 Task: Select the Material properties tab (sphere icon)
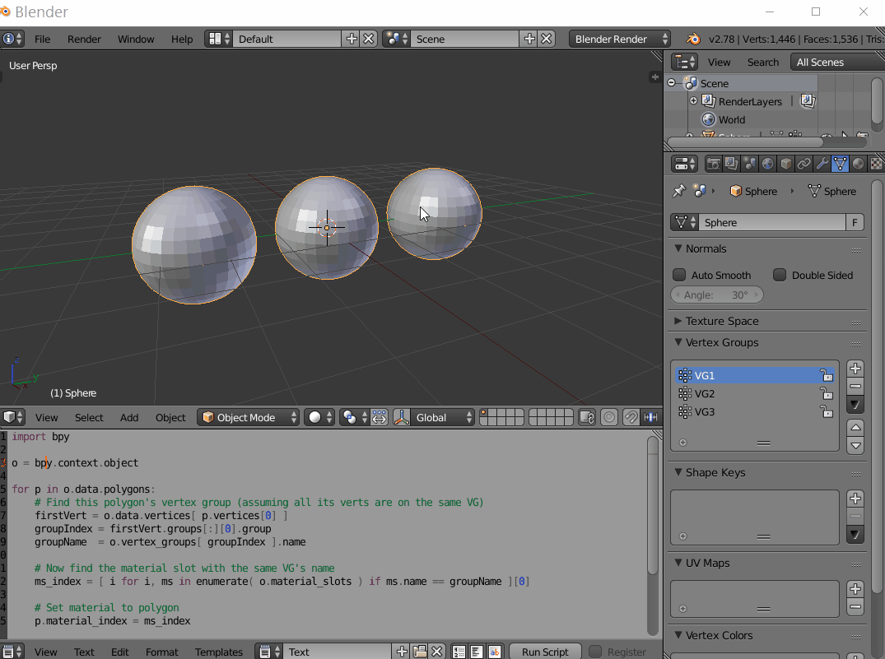click(857, 164)
